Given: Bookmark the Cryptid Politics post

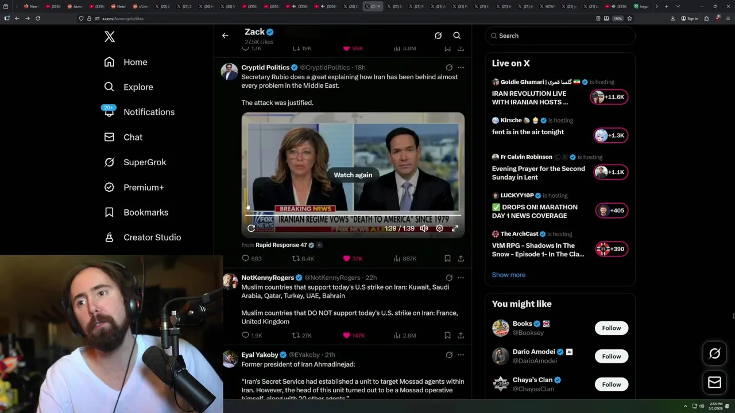Looking at the screenshot, I should tap(447, 259).
